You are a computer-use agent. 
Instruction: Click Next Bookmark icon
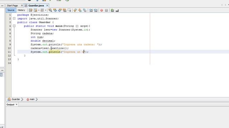click(80, 10)
